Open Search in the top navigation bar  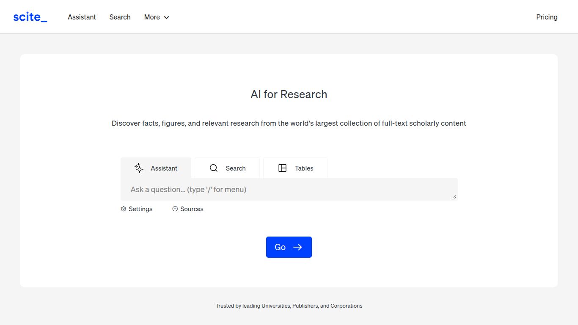120,17
